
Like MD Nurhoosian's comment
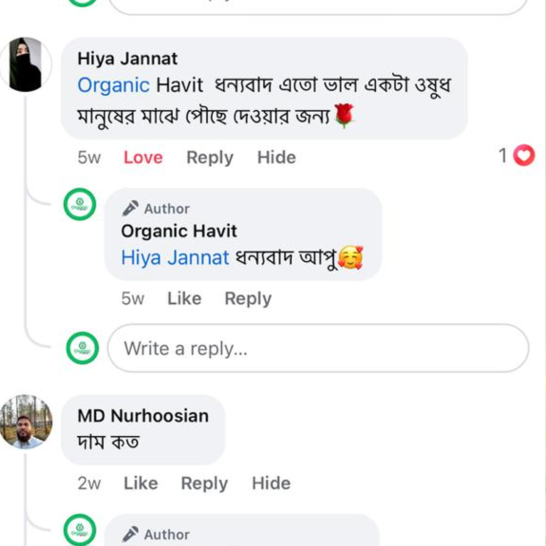pos(141,483)
